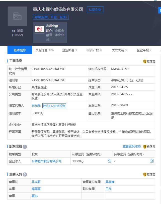The width and height of the screenshot is (161, 204).
Task: Click address 重庆市江北区盘溪七支路11号9楼
Action: pos(54,125)
